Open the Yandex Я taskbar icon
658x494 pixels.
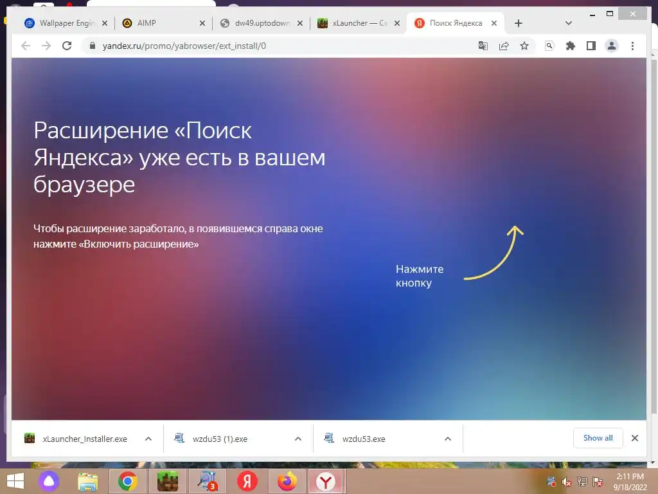coord(247,481)
